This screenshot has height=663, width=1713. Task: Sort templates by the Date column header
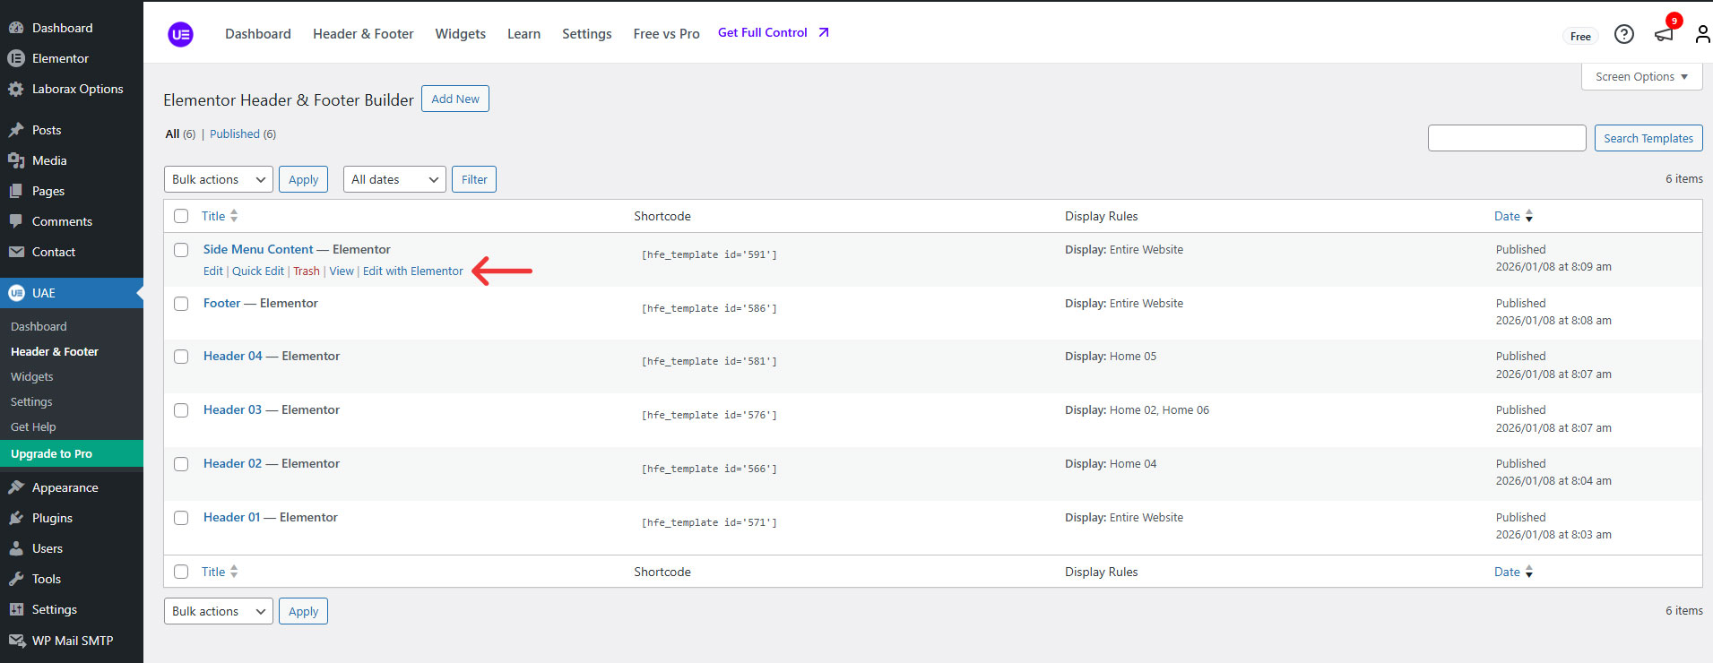tap(1507, 216)
